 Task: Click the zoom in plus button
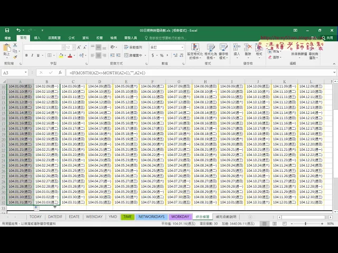322,223
